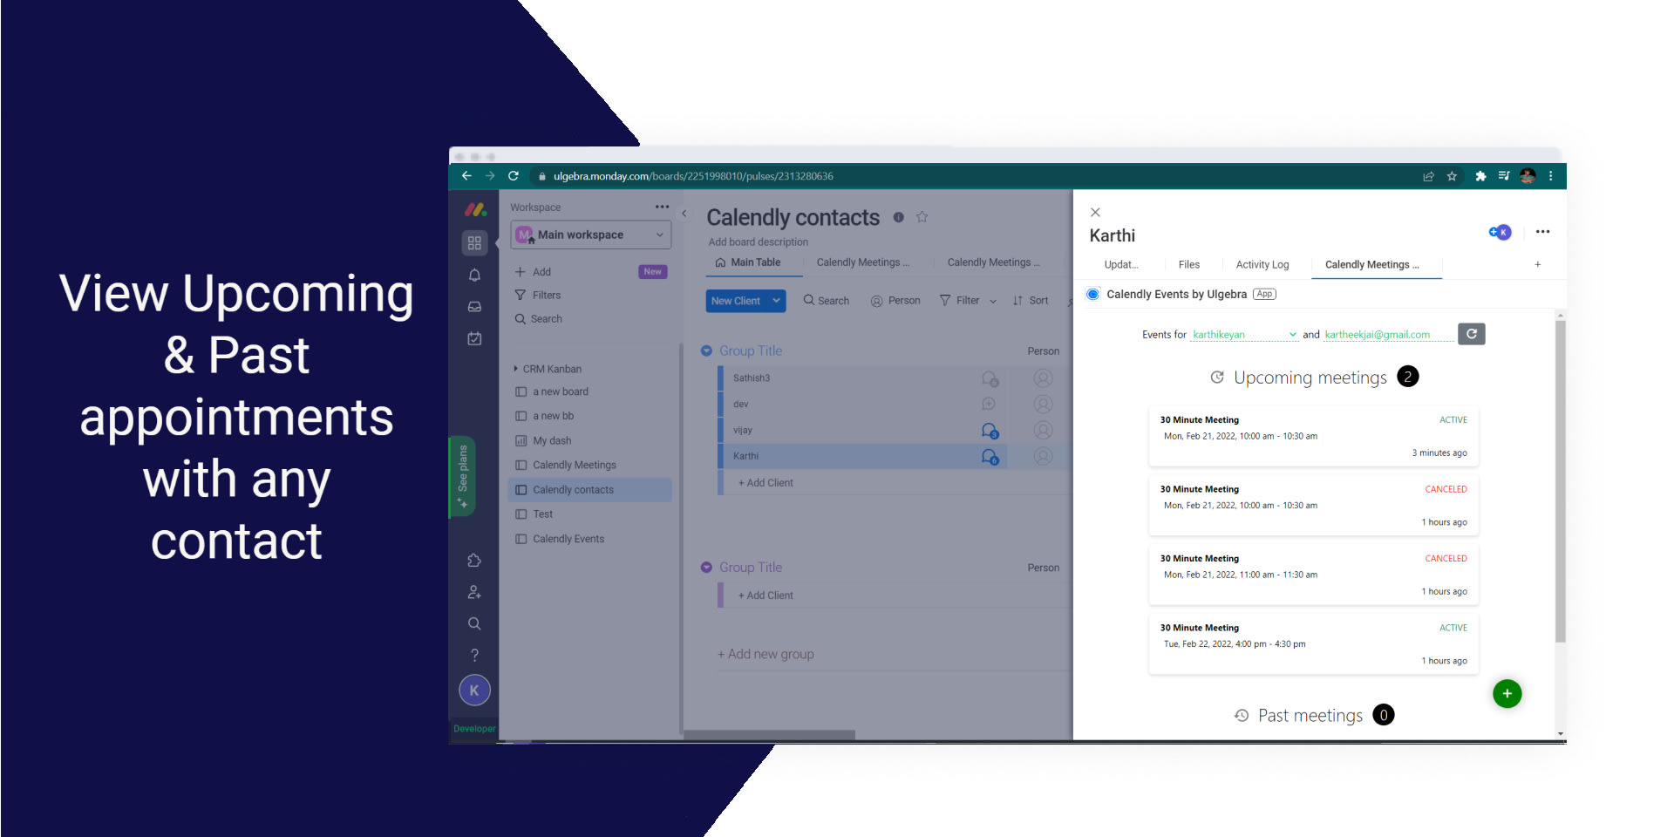Open My dash dashboard in sidebar
Image resolution: width=1674 pixels, height=837 pixels.
pyautogui.click(x=552, y=441)
